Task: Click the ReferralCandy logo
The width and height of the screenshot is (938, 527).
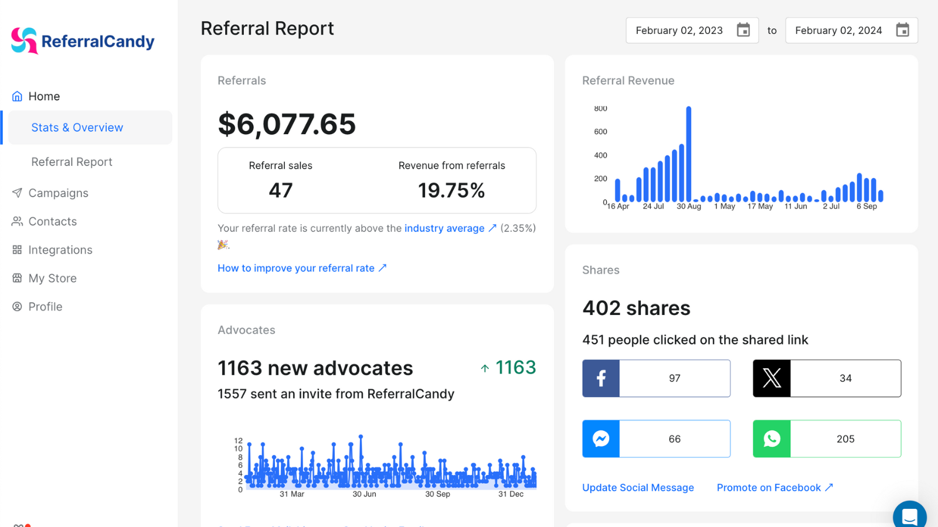Action: [83, 41]
